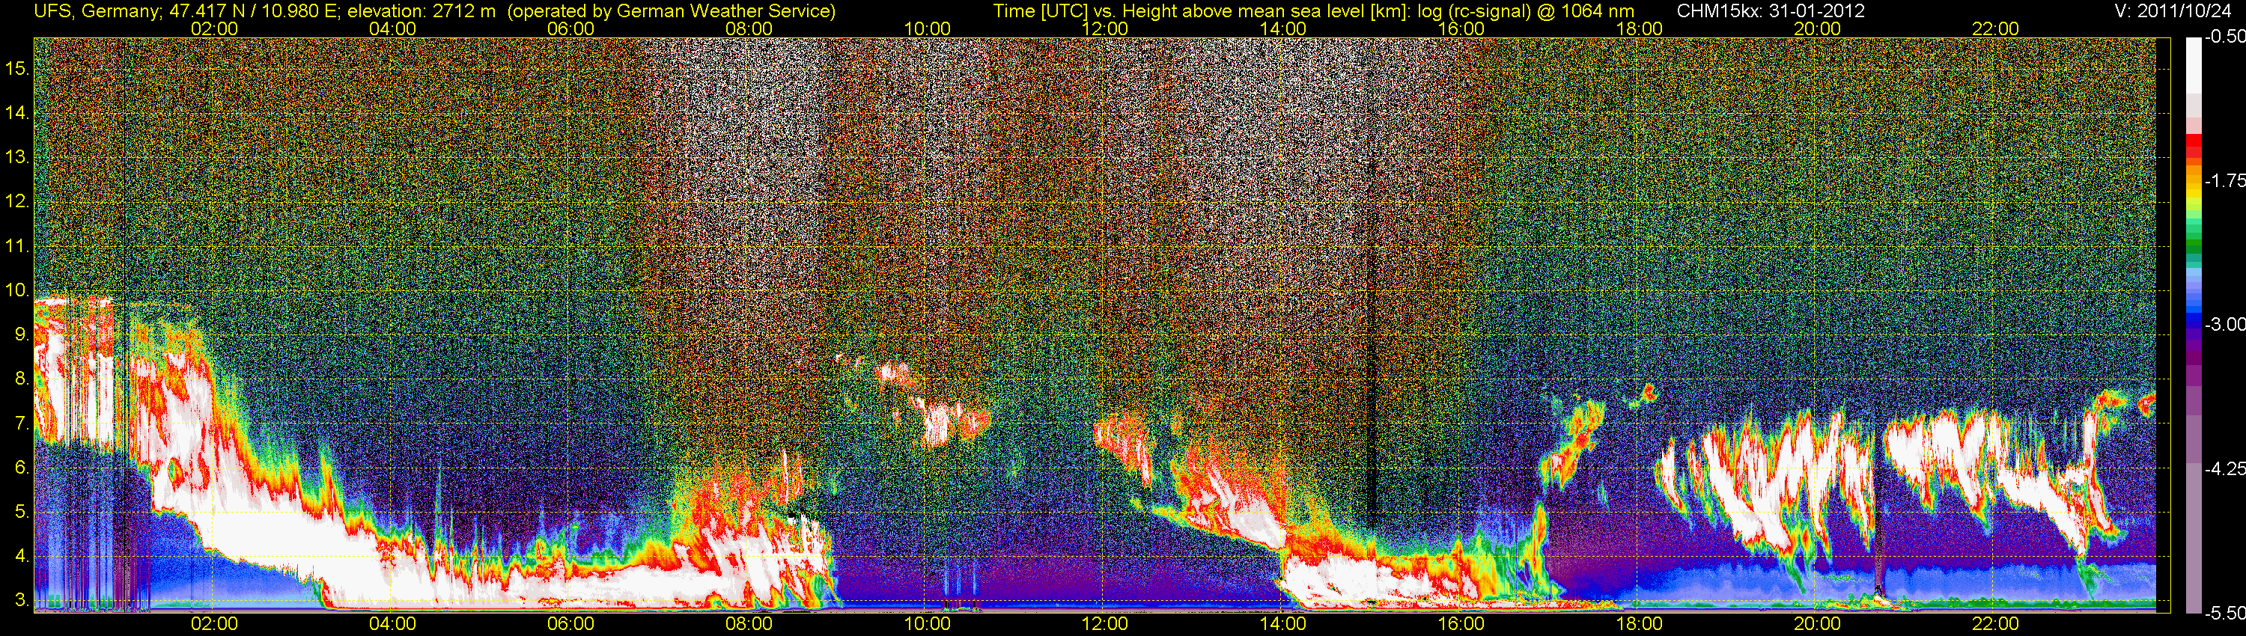Click the 3 km height axis label
2246x636 pixels.
21,600
